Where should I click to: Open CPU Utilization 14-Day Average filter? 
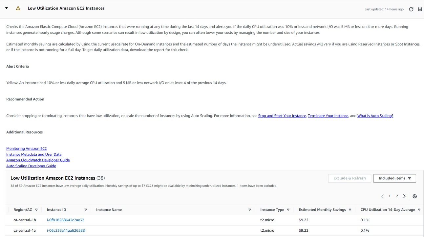tap(419, 209)
